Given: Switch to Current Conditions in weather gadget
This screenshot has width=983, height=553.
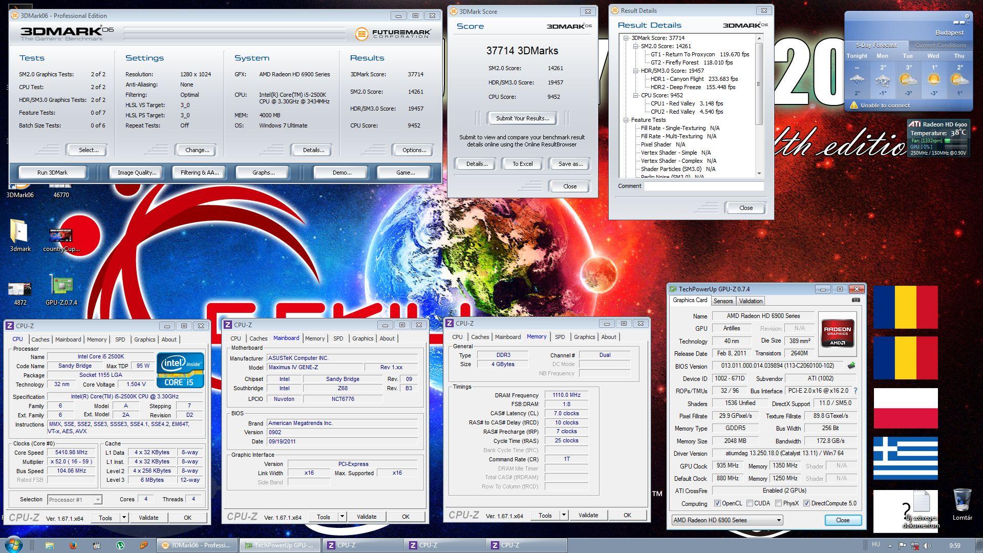Looking at the screenshot, I should (x=940, y=46).
